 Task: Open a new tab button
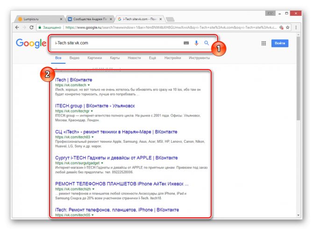[170, 19]
